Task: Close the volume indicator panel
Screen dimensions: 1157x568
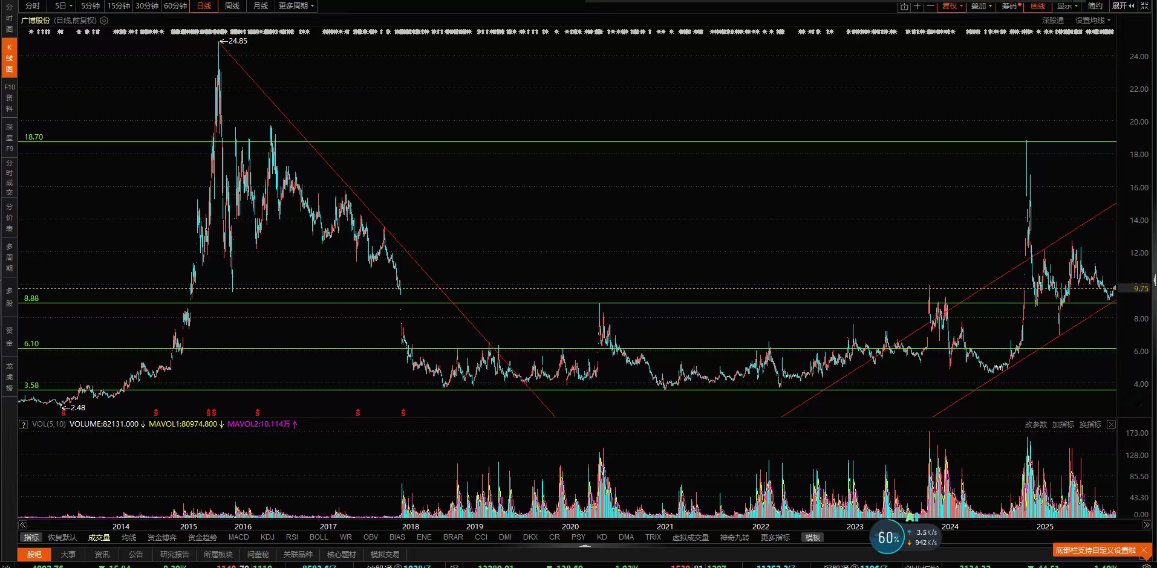Action: 1111,425
